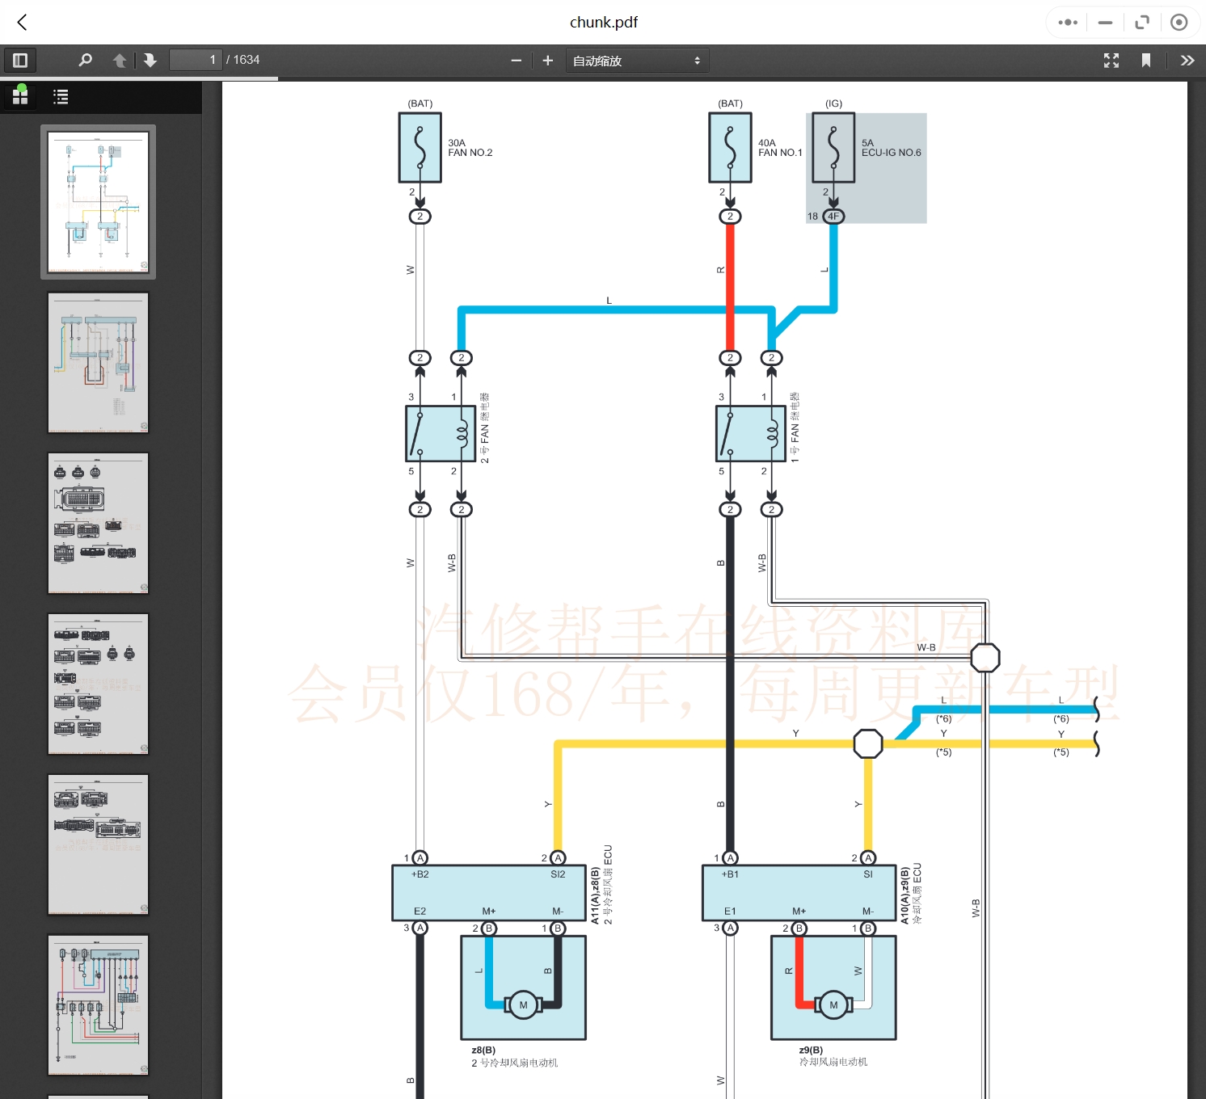This screenshot has height=1099, width=1206.
Task: Open the three-dots more options menu
Action: click(1068, 23)
